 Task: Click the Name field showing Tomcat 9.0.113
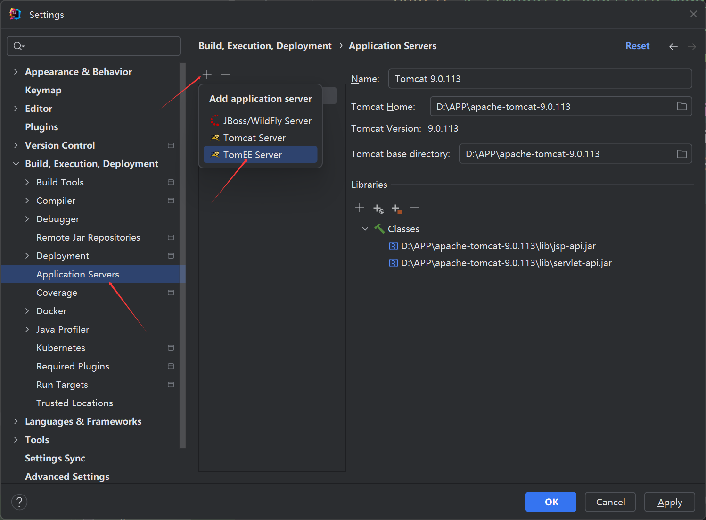[540, 79]
